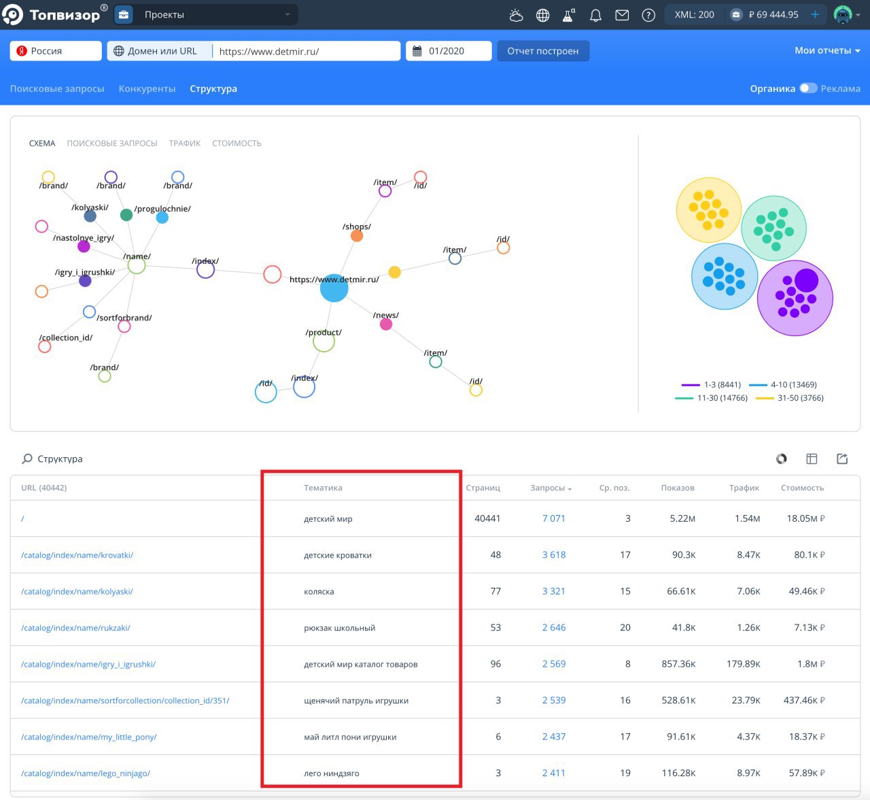Toggle the Органика / Реклама switch
This screenshot has width=870, height=800.
[x=808, y=88]
